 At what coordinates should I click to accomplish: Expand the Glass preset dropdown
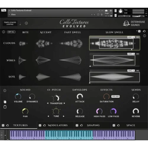[9, 15]
